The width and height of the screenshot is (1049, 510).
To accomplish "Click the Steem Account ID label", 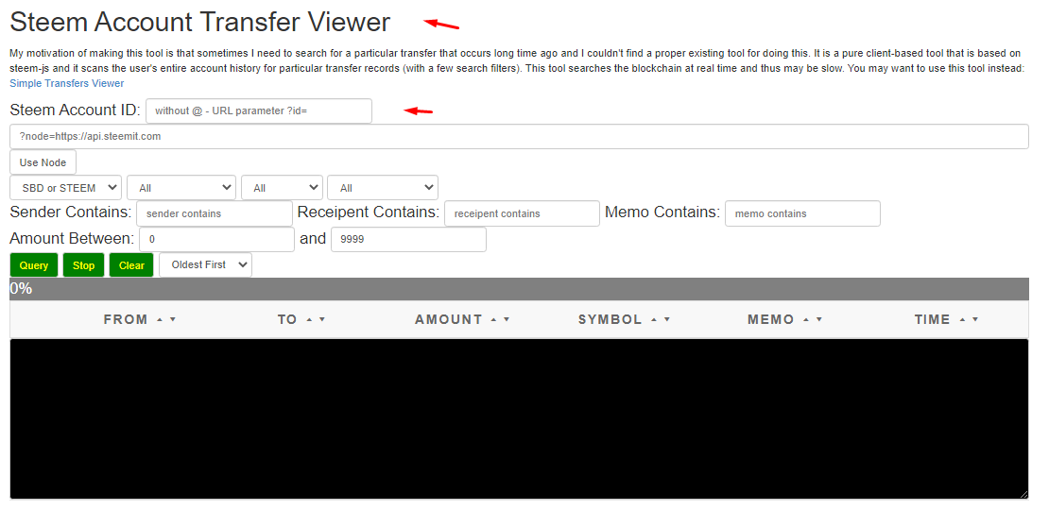I will coord(75,110).
